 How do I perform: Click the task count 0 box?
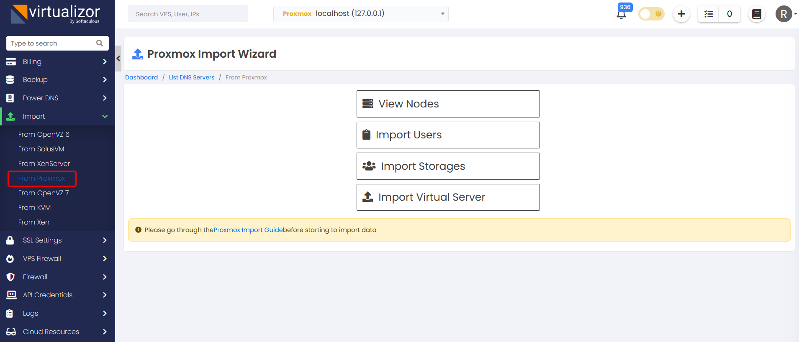[x=730, y=14]
